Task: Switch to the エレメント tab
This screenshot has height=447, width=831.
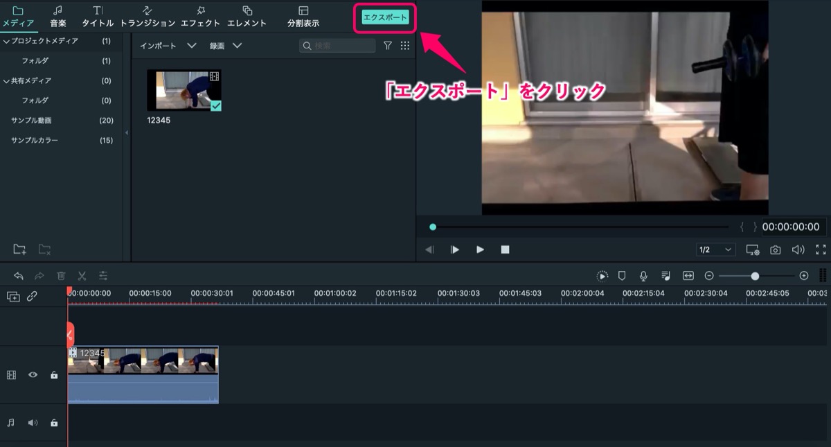Action: coord(247,17)
